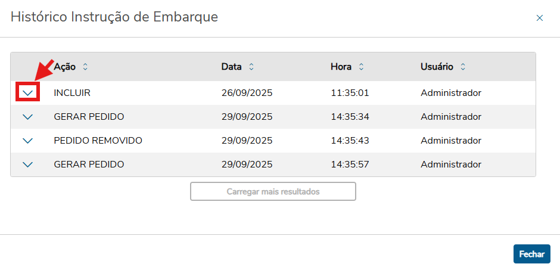Expand the INCLUIR row details
The image size is (560, 270).
[x=27, y=93]
